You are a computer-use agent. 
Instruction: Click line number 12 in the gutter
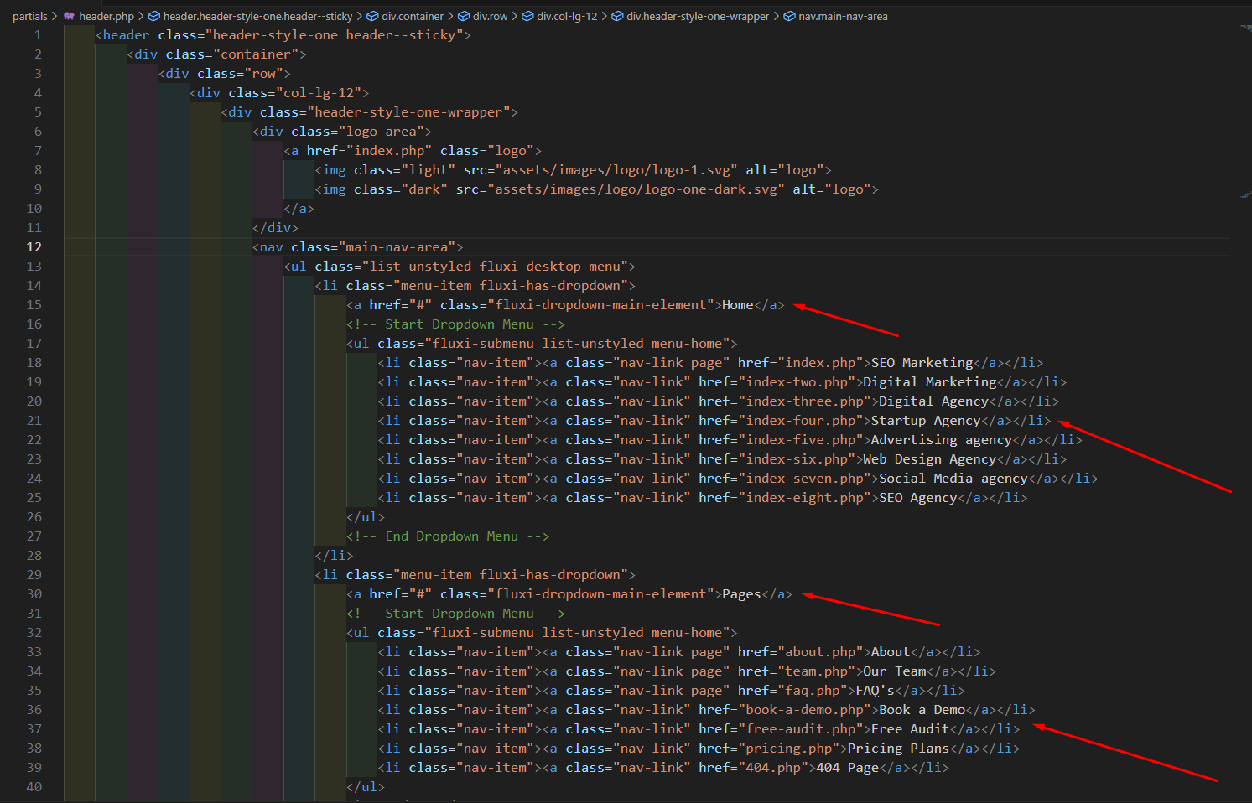(x=34, y=247)
